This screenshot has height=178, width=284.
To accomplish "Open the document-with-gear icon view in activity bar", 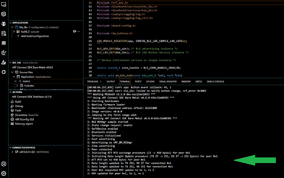I will [4, 33].
